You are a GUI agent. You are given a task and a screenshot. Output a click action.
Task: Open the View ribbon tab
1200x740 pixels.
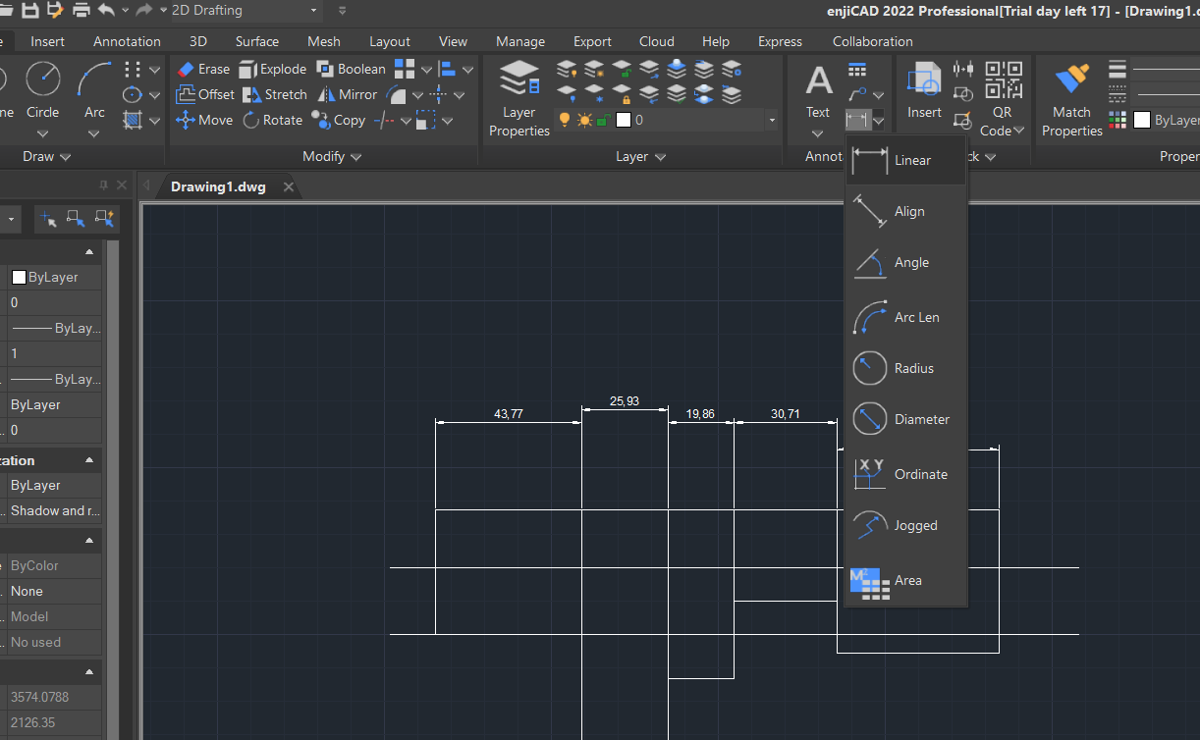pyautogui.click(x=454, y=41)
